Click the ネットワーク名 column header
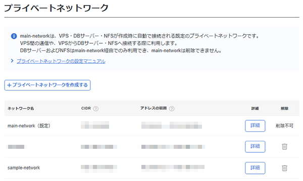 click(x=21, y=109)
